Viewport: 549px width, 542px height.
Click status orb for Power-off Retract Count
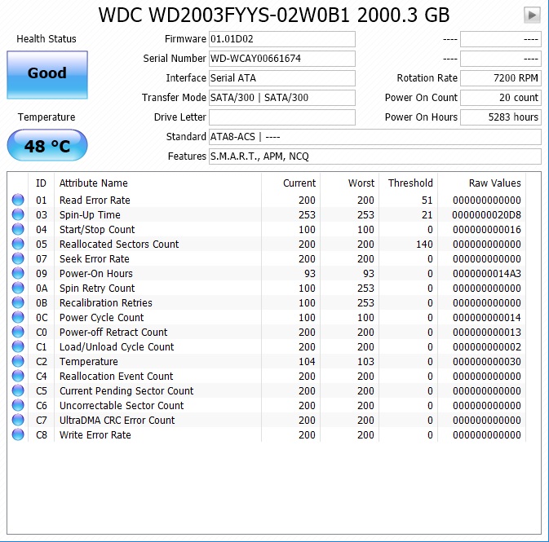click(18, 332)
